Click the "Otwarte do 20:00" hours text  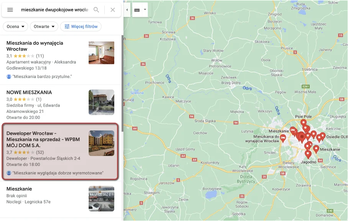tap(23, 117)
